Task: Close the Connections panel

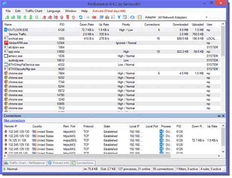Action: tap(223, 116)
